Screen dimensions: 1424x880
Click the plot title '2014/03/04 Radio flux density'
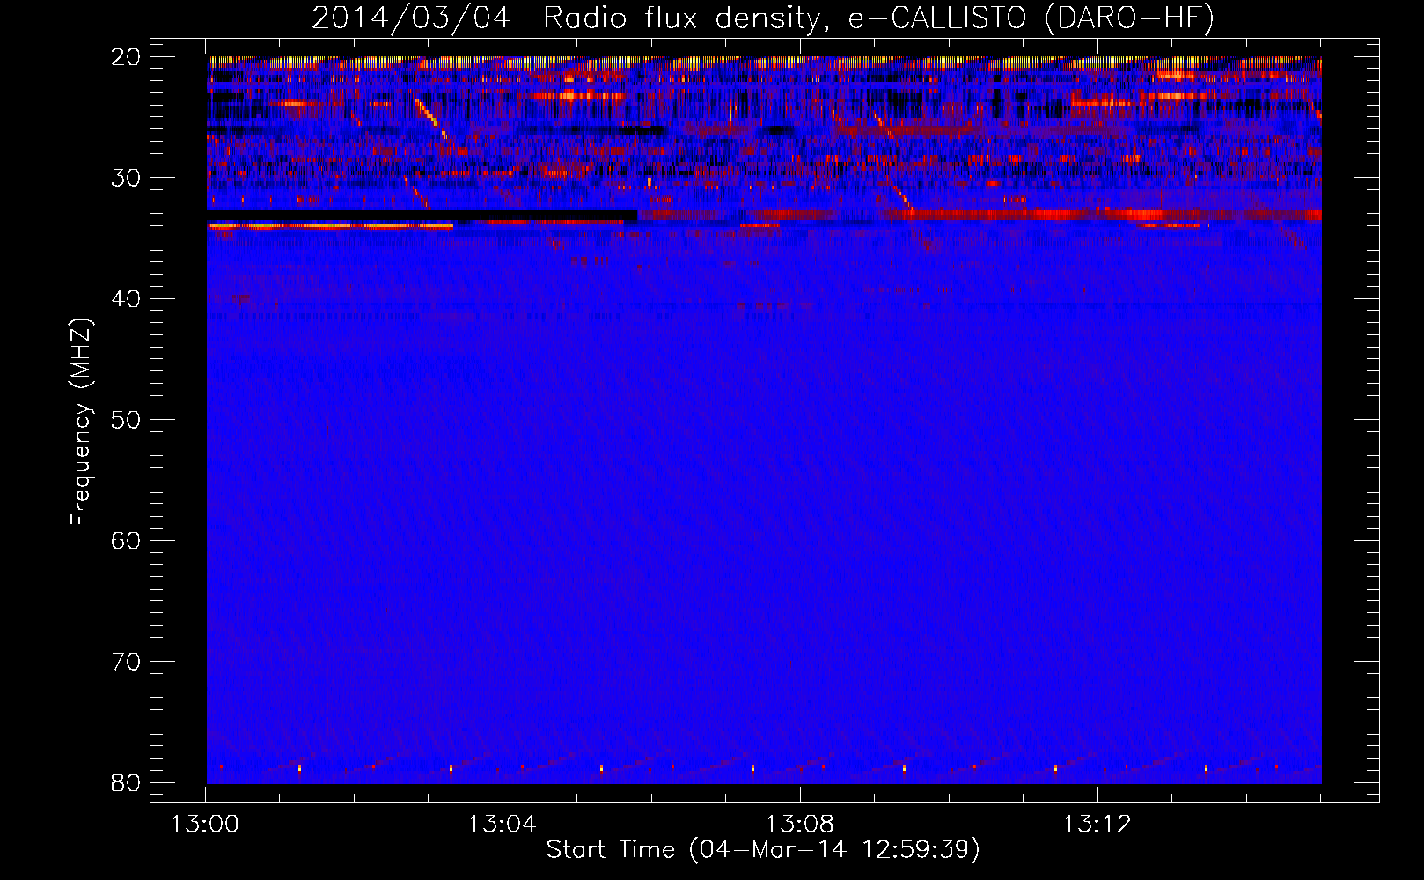tap(763, 18)
